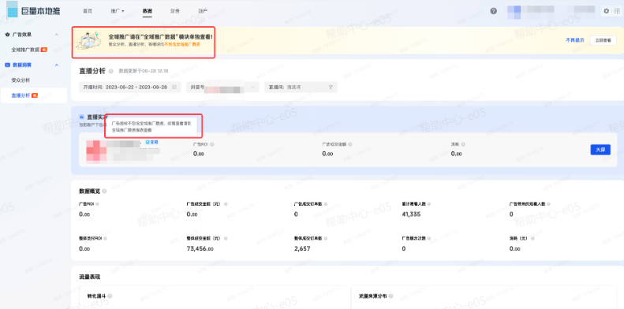Go to the 首页 tab
This screenshot has height=309, width=624.
click(88, 11)
